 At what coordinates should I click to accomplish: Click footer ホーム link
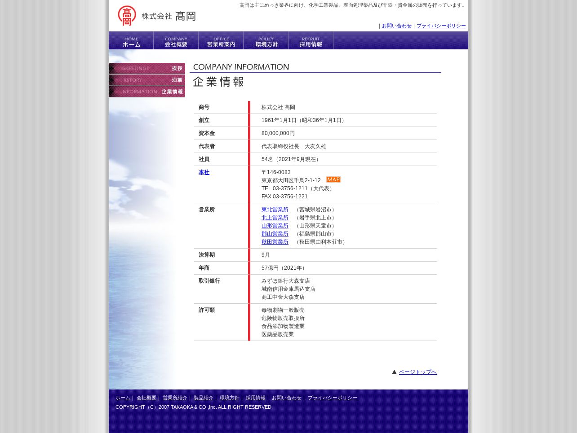123,398
